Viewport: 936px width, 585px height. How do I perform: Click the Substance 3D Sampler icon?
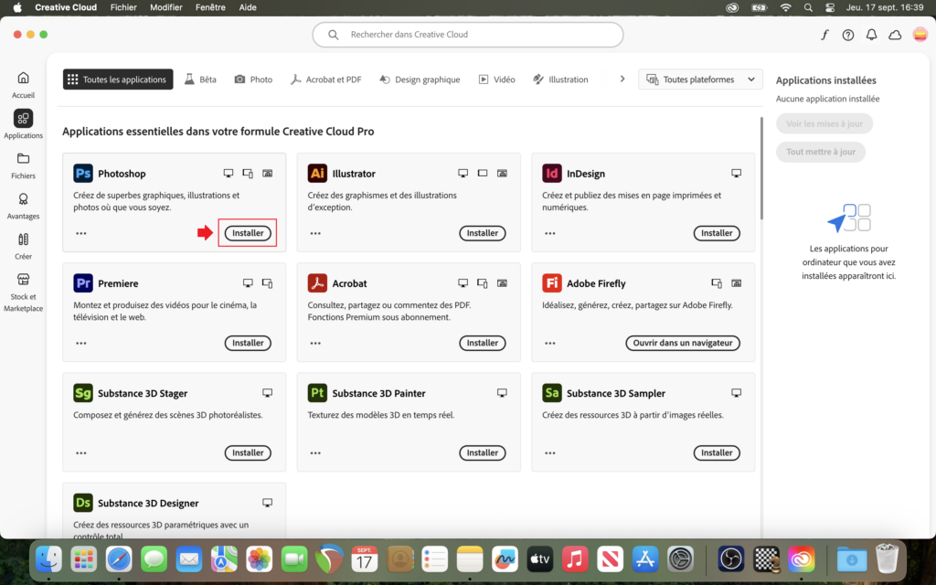(x=551, y=393)
